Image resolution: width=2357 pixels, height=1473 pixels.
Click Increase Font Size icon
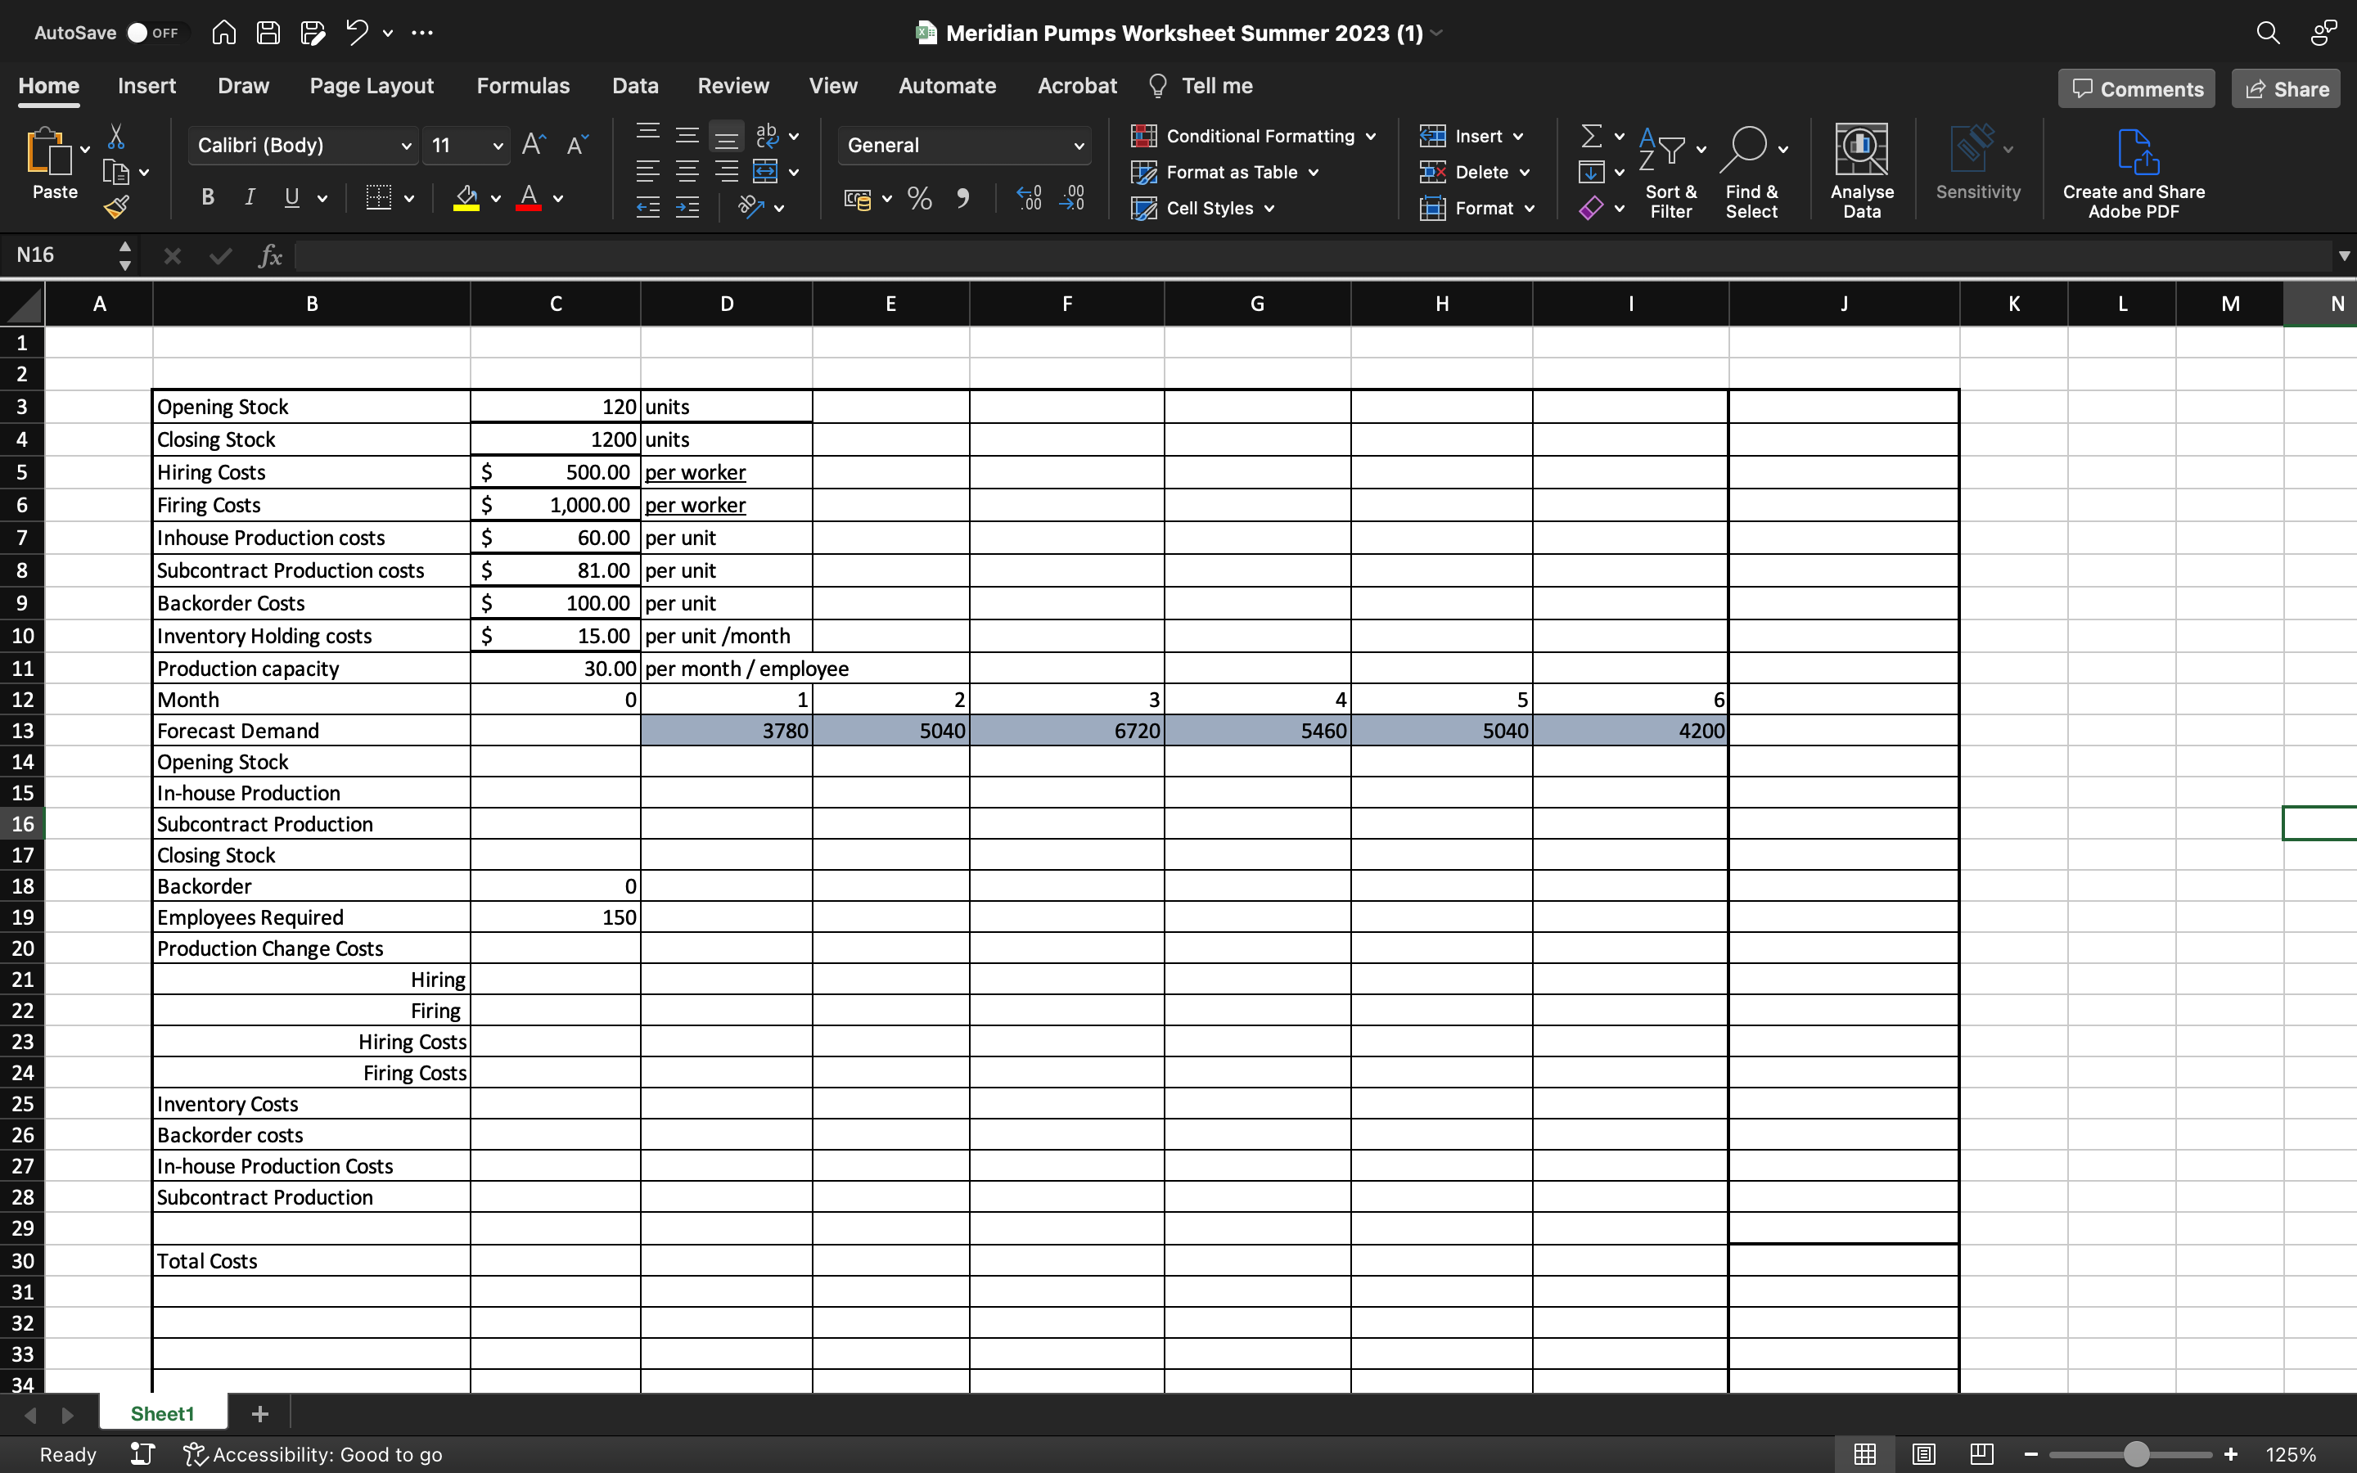coord(533,145)
